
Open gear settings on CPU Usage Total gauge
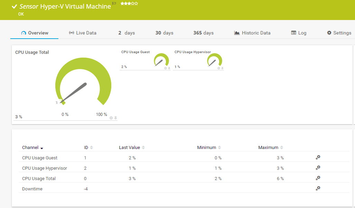tap(111, 118)
